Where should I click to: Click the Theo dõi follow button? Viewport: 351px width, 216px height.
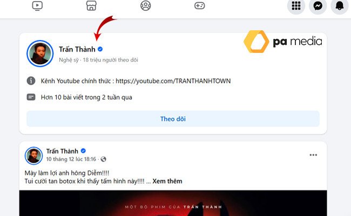pos(173,119)
